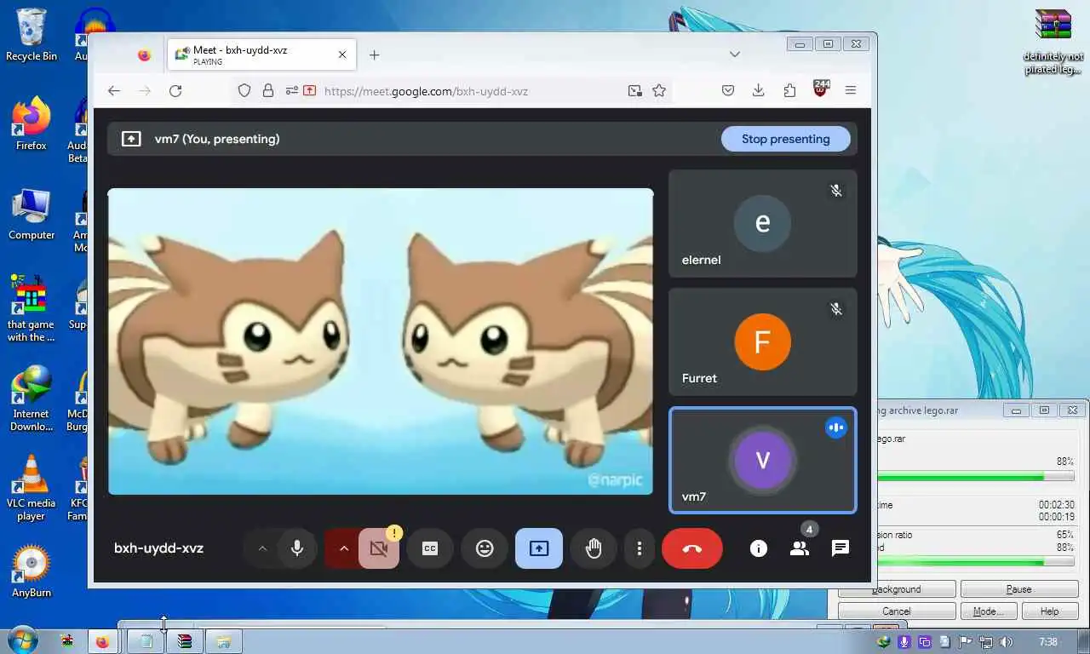
Task: Leave the call with red hang-up button
Action: [692, 548]
